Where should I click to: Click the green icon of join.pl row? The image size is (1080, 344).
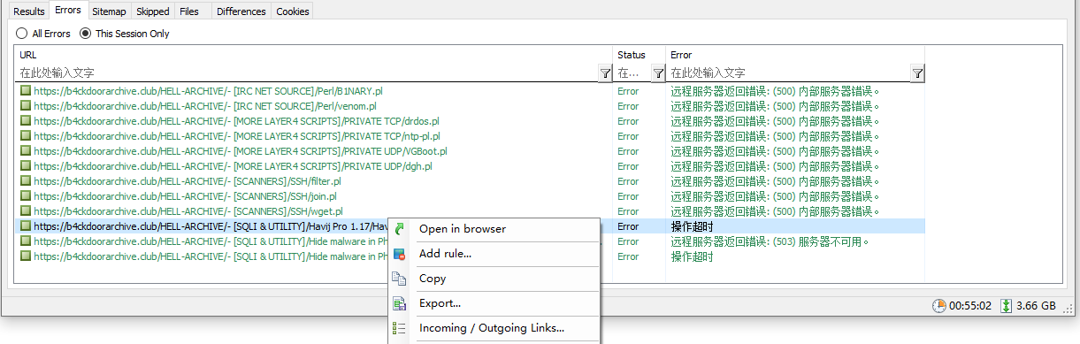pyautogui.click(x=26, y=196)
